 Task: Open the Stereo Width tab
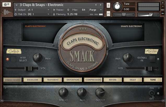pos(12,80)
